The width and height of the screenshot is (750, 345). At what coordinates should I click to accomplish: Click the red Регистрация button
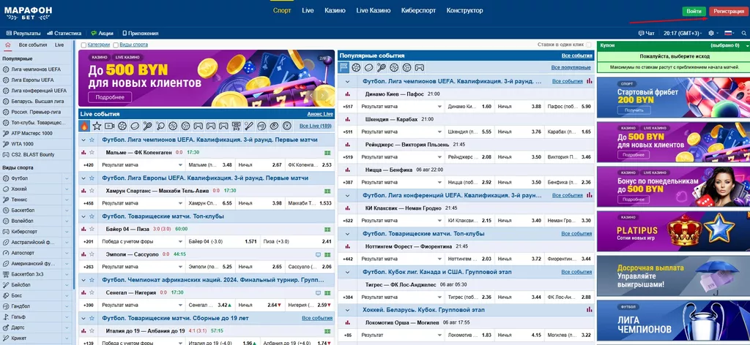(x=729, y=11)
